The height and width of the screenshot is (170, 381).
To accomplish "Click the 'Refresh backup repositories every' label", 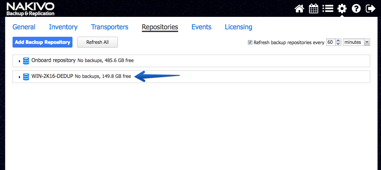I will [x=289, y=42].
